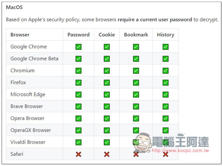This screenshot has width=223, height=166.
Task: Select the Password column header
Action: point(79,35)
